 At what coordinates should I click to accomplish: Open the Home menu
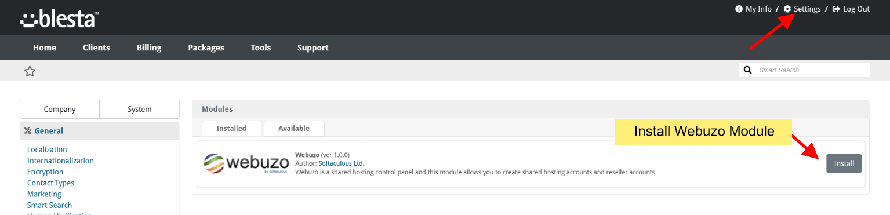point(45,48)
